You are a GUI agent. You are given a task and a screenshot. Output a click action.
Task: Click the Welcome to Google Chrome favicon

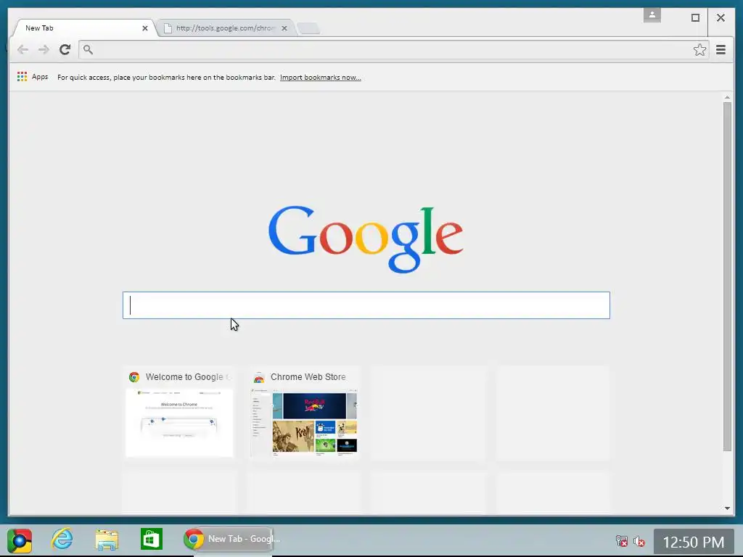pos(134,377)
